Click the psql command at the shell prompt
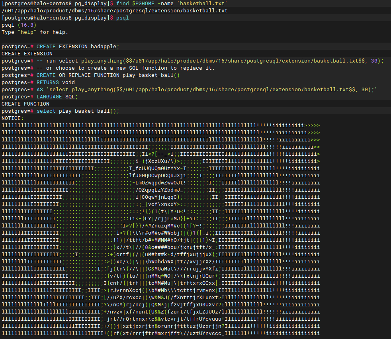The image size is (391, 339). pyautogui.click(x=123, y=18)
